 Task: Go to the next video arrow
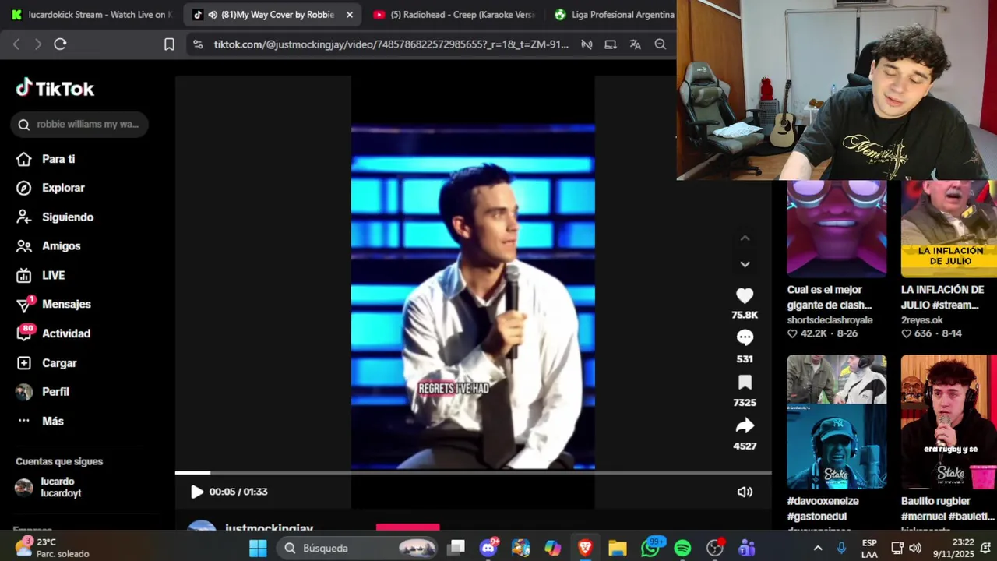click(745, 264)
